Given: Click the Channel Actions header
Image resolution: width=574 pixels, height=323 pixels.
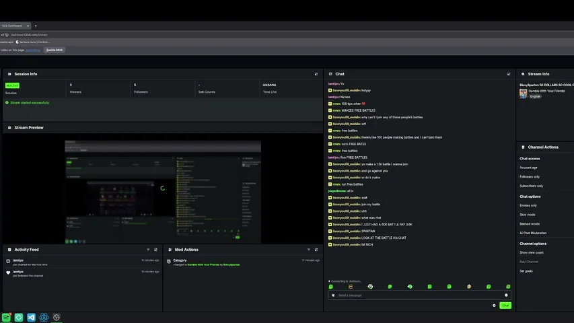Looking at the screenshot, I should [x=543, y=147].
